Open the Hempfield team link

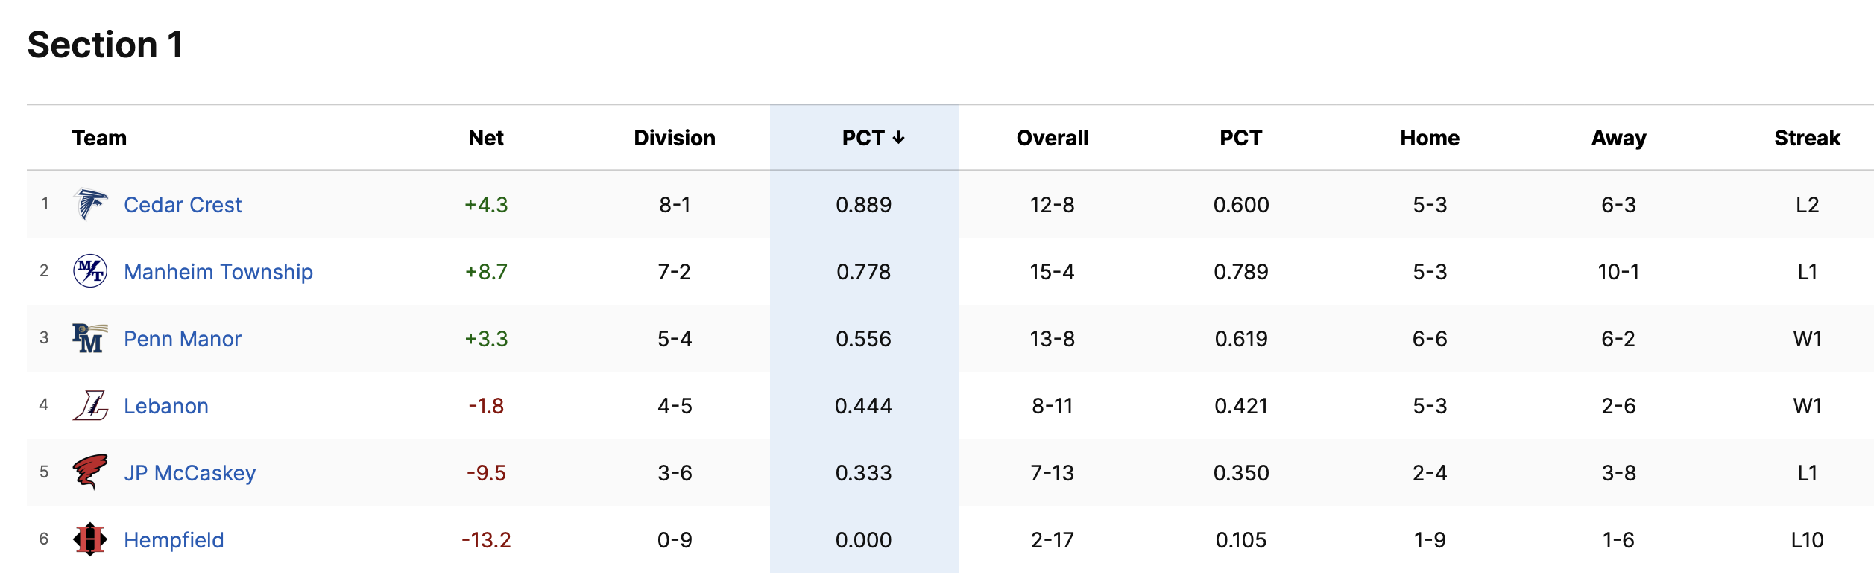tap(174, 540)
